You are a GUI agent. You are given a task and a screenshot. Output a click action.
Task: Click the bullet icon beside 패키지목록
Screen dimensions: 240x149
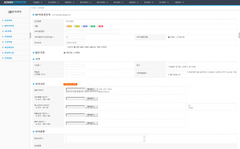click(3, 26)
